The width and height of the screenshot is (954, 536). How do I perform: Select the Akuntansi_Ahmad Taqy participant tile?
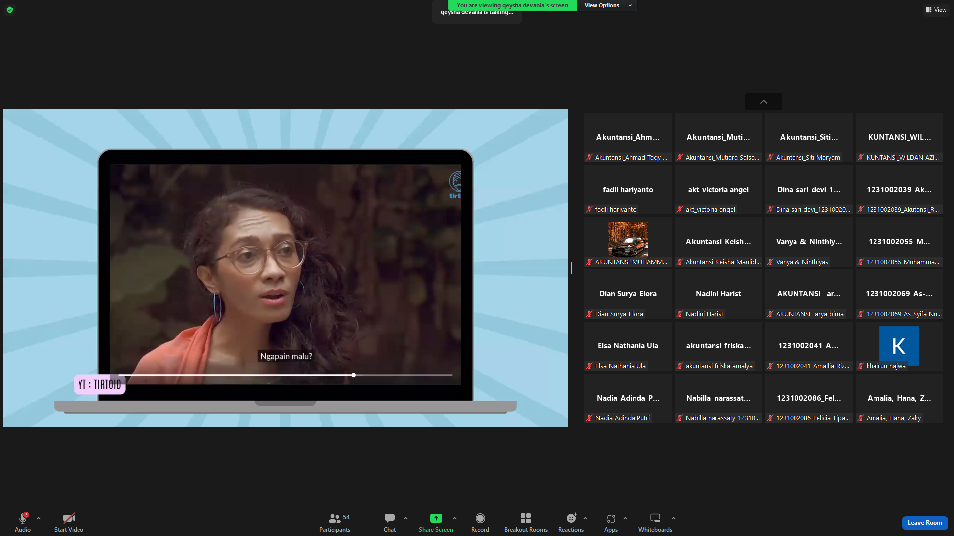tap(628, 137)
